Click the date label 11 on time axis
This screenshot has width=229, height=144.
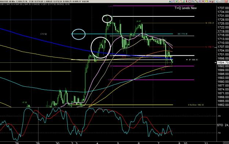click(206, 143)
